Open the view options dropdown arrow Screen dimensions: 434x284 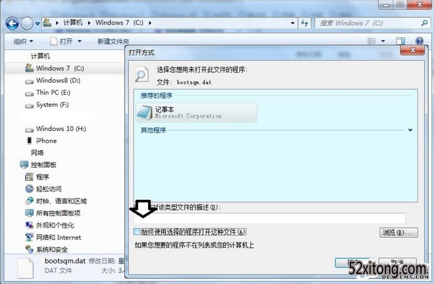(383, 41)
